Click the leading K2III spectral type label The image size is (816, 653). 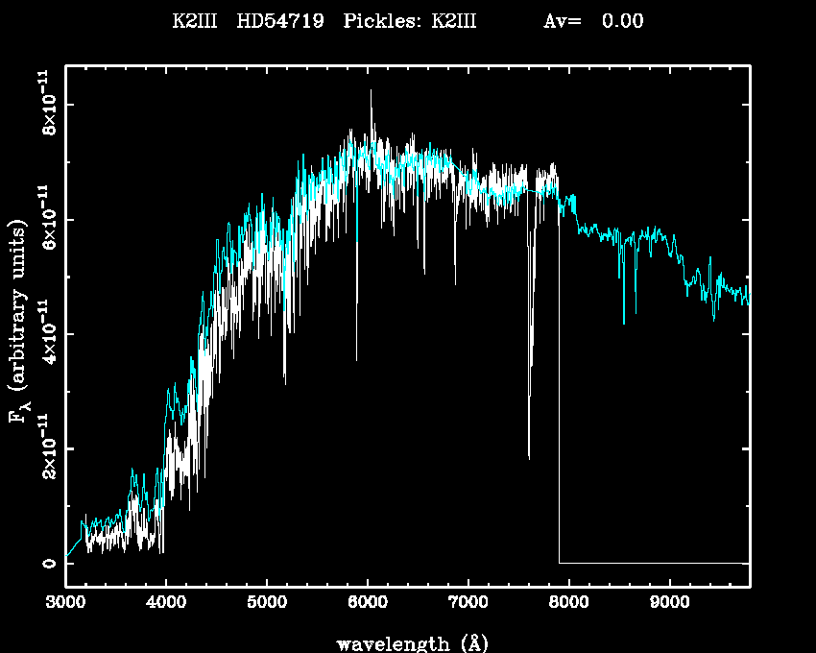197,22
